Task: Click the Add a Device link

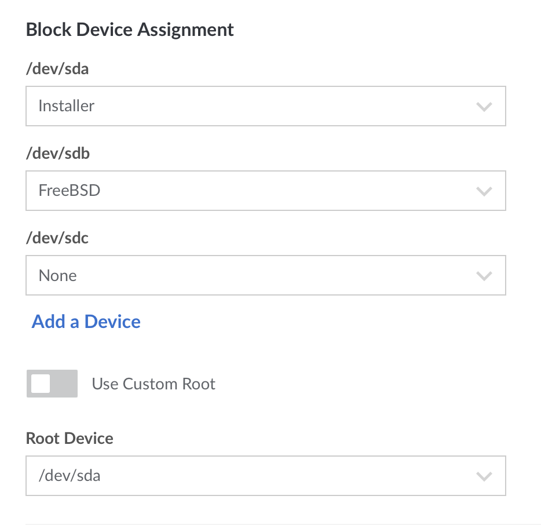Action: [86, 322]
